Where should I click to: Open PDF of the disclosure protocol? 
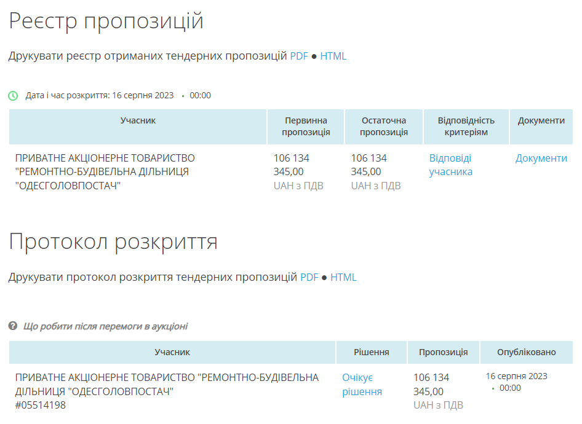(x=309, y=277)
